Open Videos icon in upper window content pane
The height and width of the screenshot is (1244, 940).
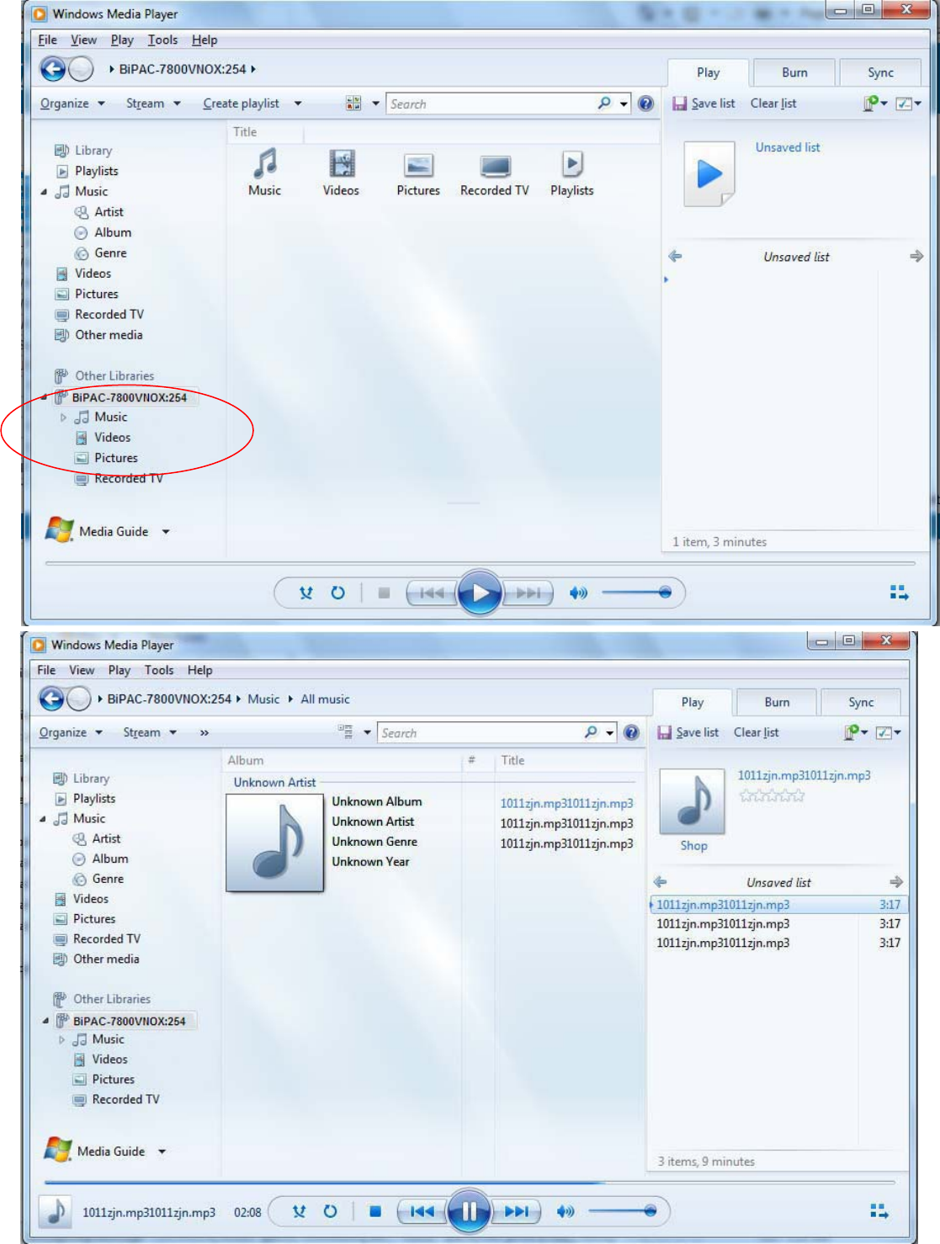341,173
